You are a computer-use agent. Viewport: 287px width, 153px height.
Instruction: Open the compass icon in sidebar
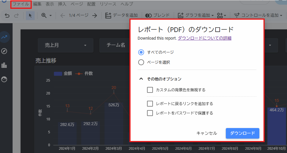[4, 51]
